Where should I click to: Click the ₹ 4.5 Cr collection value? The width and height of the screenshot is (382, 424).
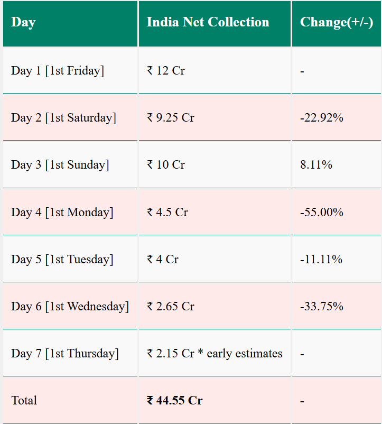coord(167,213)
